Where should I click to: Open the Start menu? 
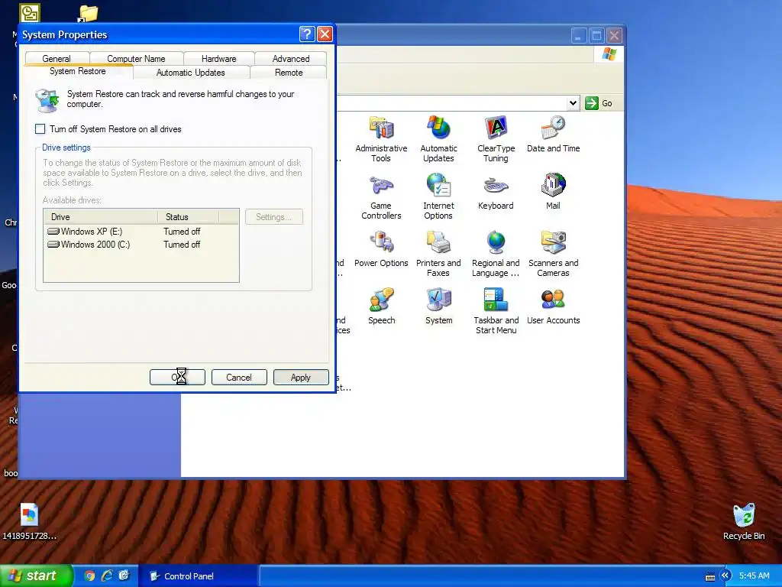point(35,576)
